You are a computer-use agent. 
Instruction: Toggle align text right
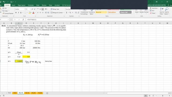pos(43,13)
